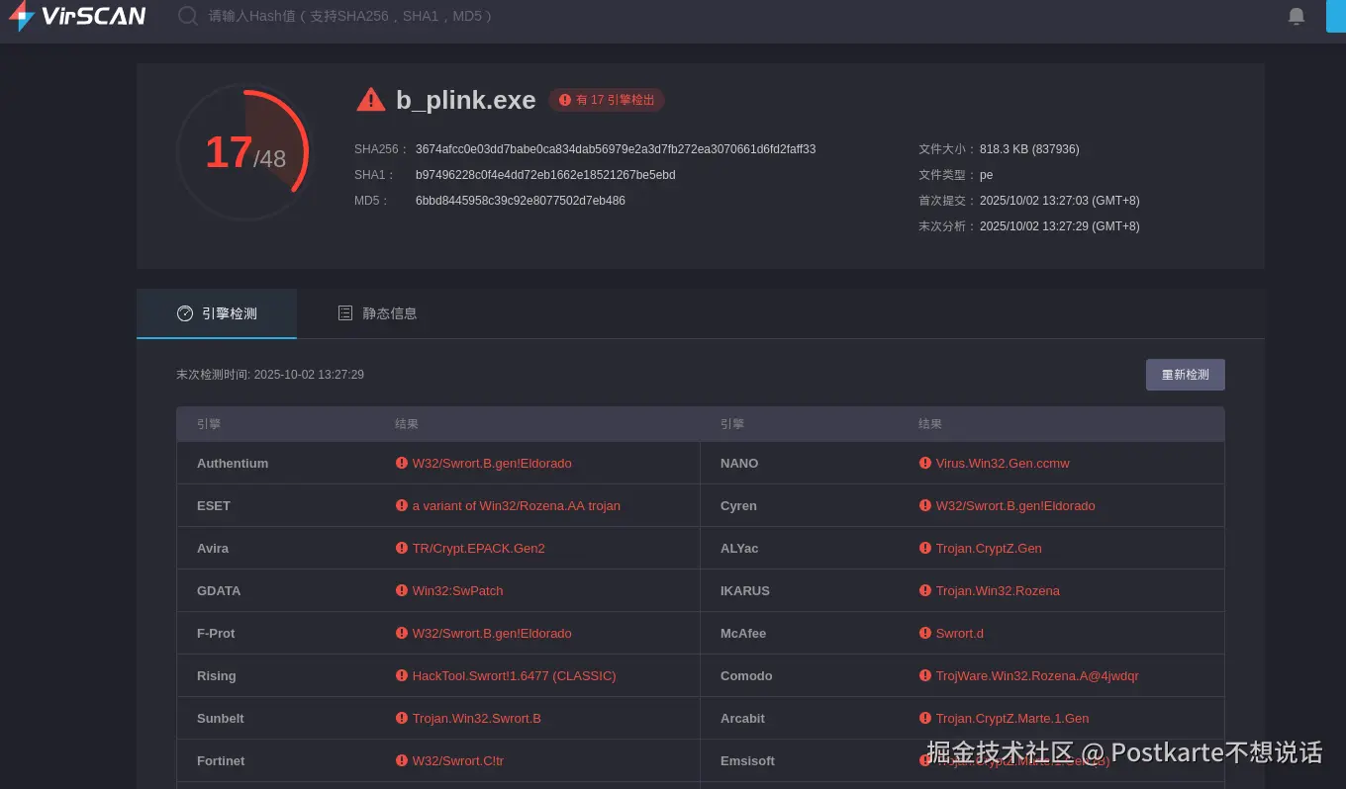Image resolution: width=1346 pixels, height=789 pixels.
Task: Click the first submission time value ending 13:27:03
Action: coord(1060,201)
